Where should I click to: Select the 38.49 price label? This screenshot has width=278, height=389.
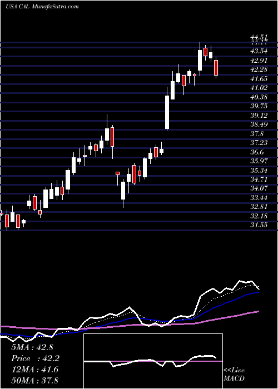point(260,125)
